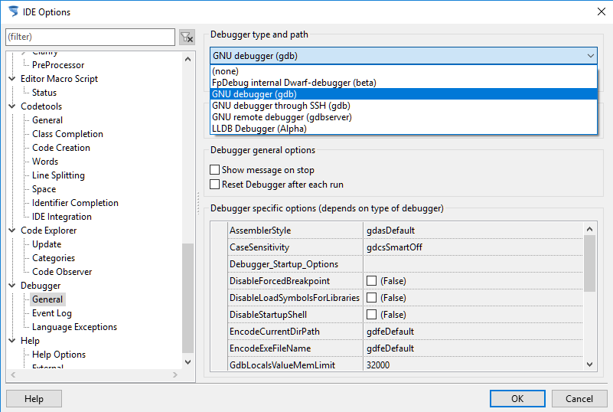Open Code Observer settings
613x412 pixels.
(x=62, y=272)
